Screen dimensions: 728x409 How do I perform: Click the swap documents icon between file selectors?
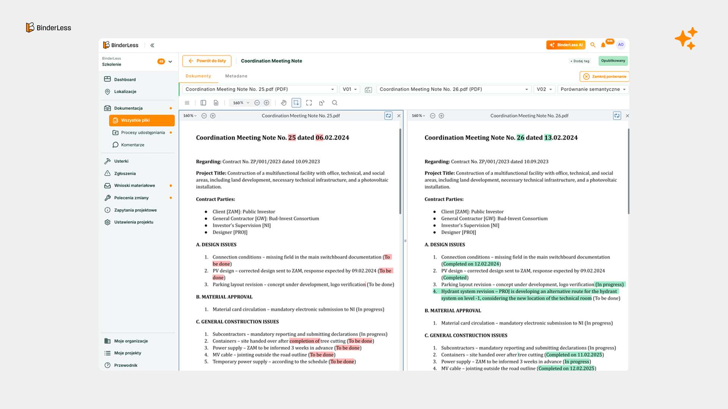[x=368, y=89]
